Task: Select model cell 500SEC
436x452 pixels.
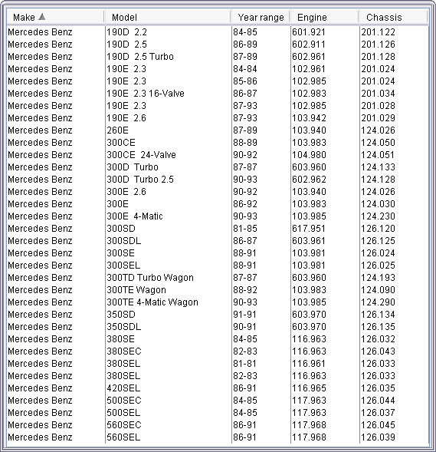Action: pyautogui.click(x=124, y=401)
